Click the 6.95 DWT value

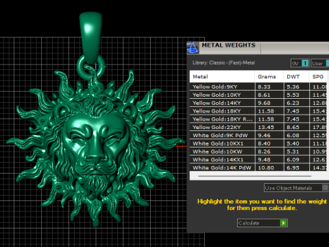[293, 167]
